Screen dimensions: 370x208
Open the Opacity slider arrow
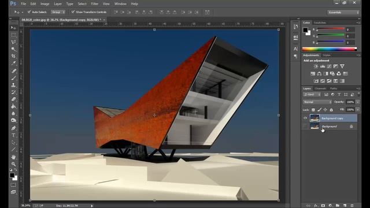[358, 102]
